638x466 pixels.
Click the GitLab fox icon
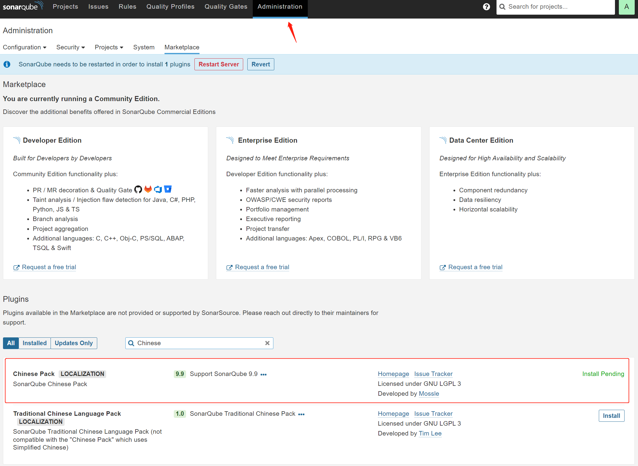coord(148,189)
